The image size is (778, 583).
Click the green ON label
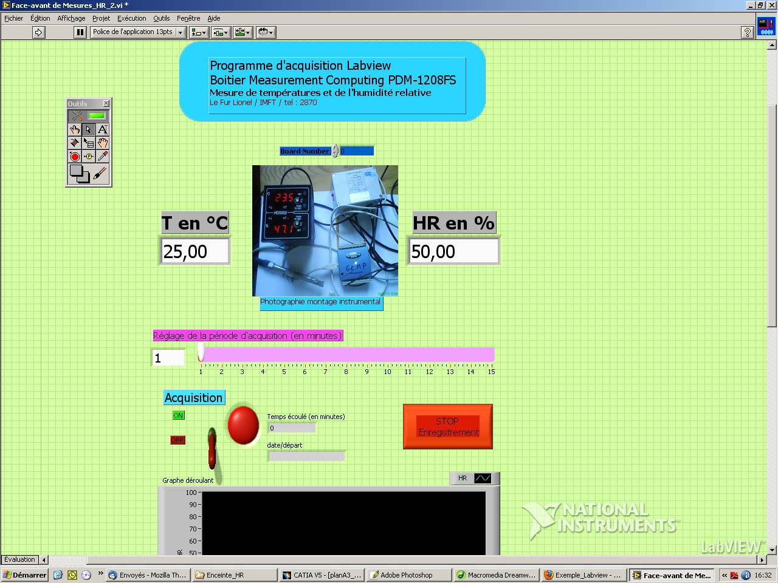[x=178, y=415]
